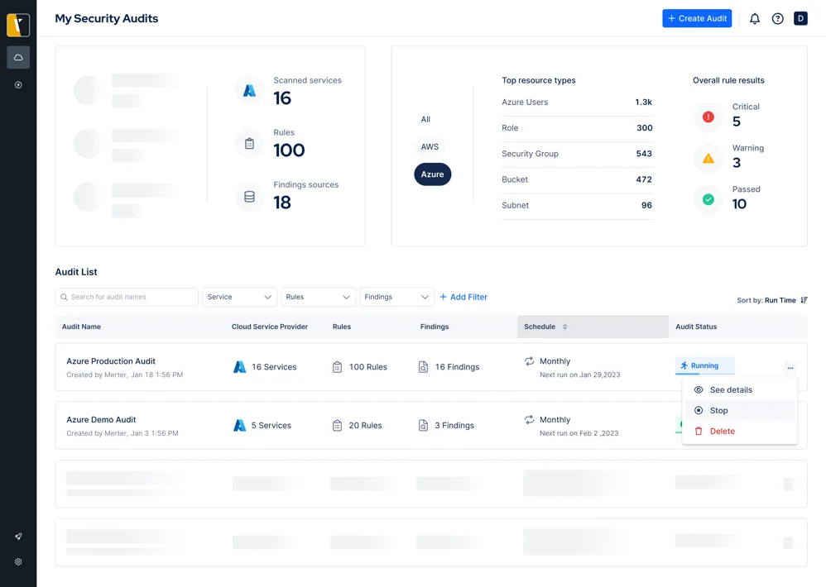
Task: Click the Add Filter link
Action: tap(463, 296)
